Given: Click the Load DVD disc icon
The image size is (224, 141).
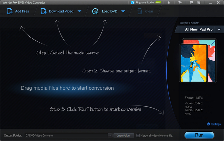Looking at the screenshot, I should pyautogui.click(x=95, y=11).
